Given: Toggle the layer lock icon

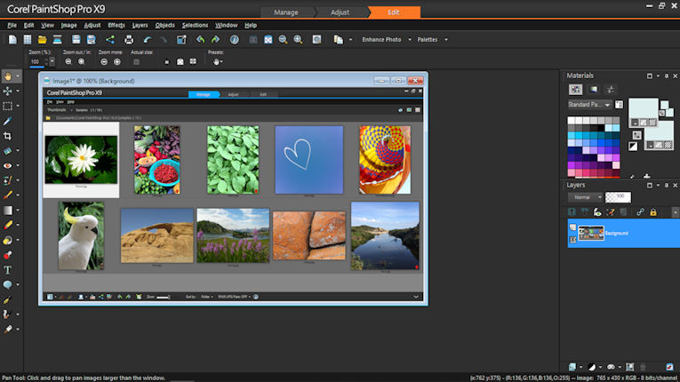Looking at the screenshot, I should [x=653, y=212].
